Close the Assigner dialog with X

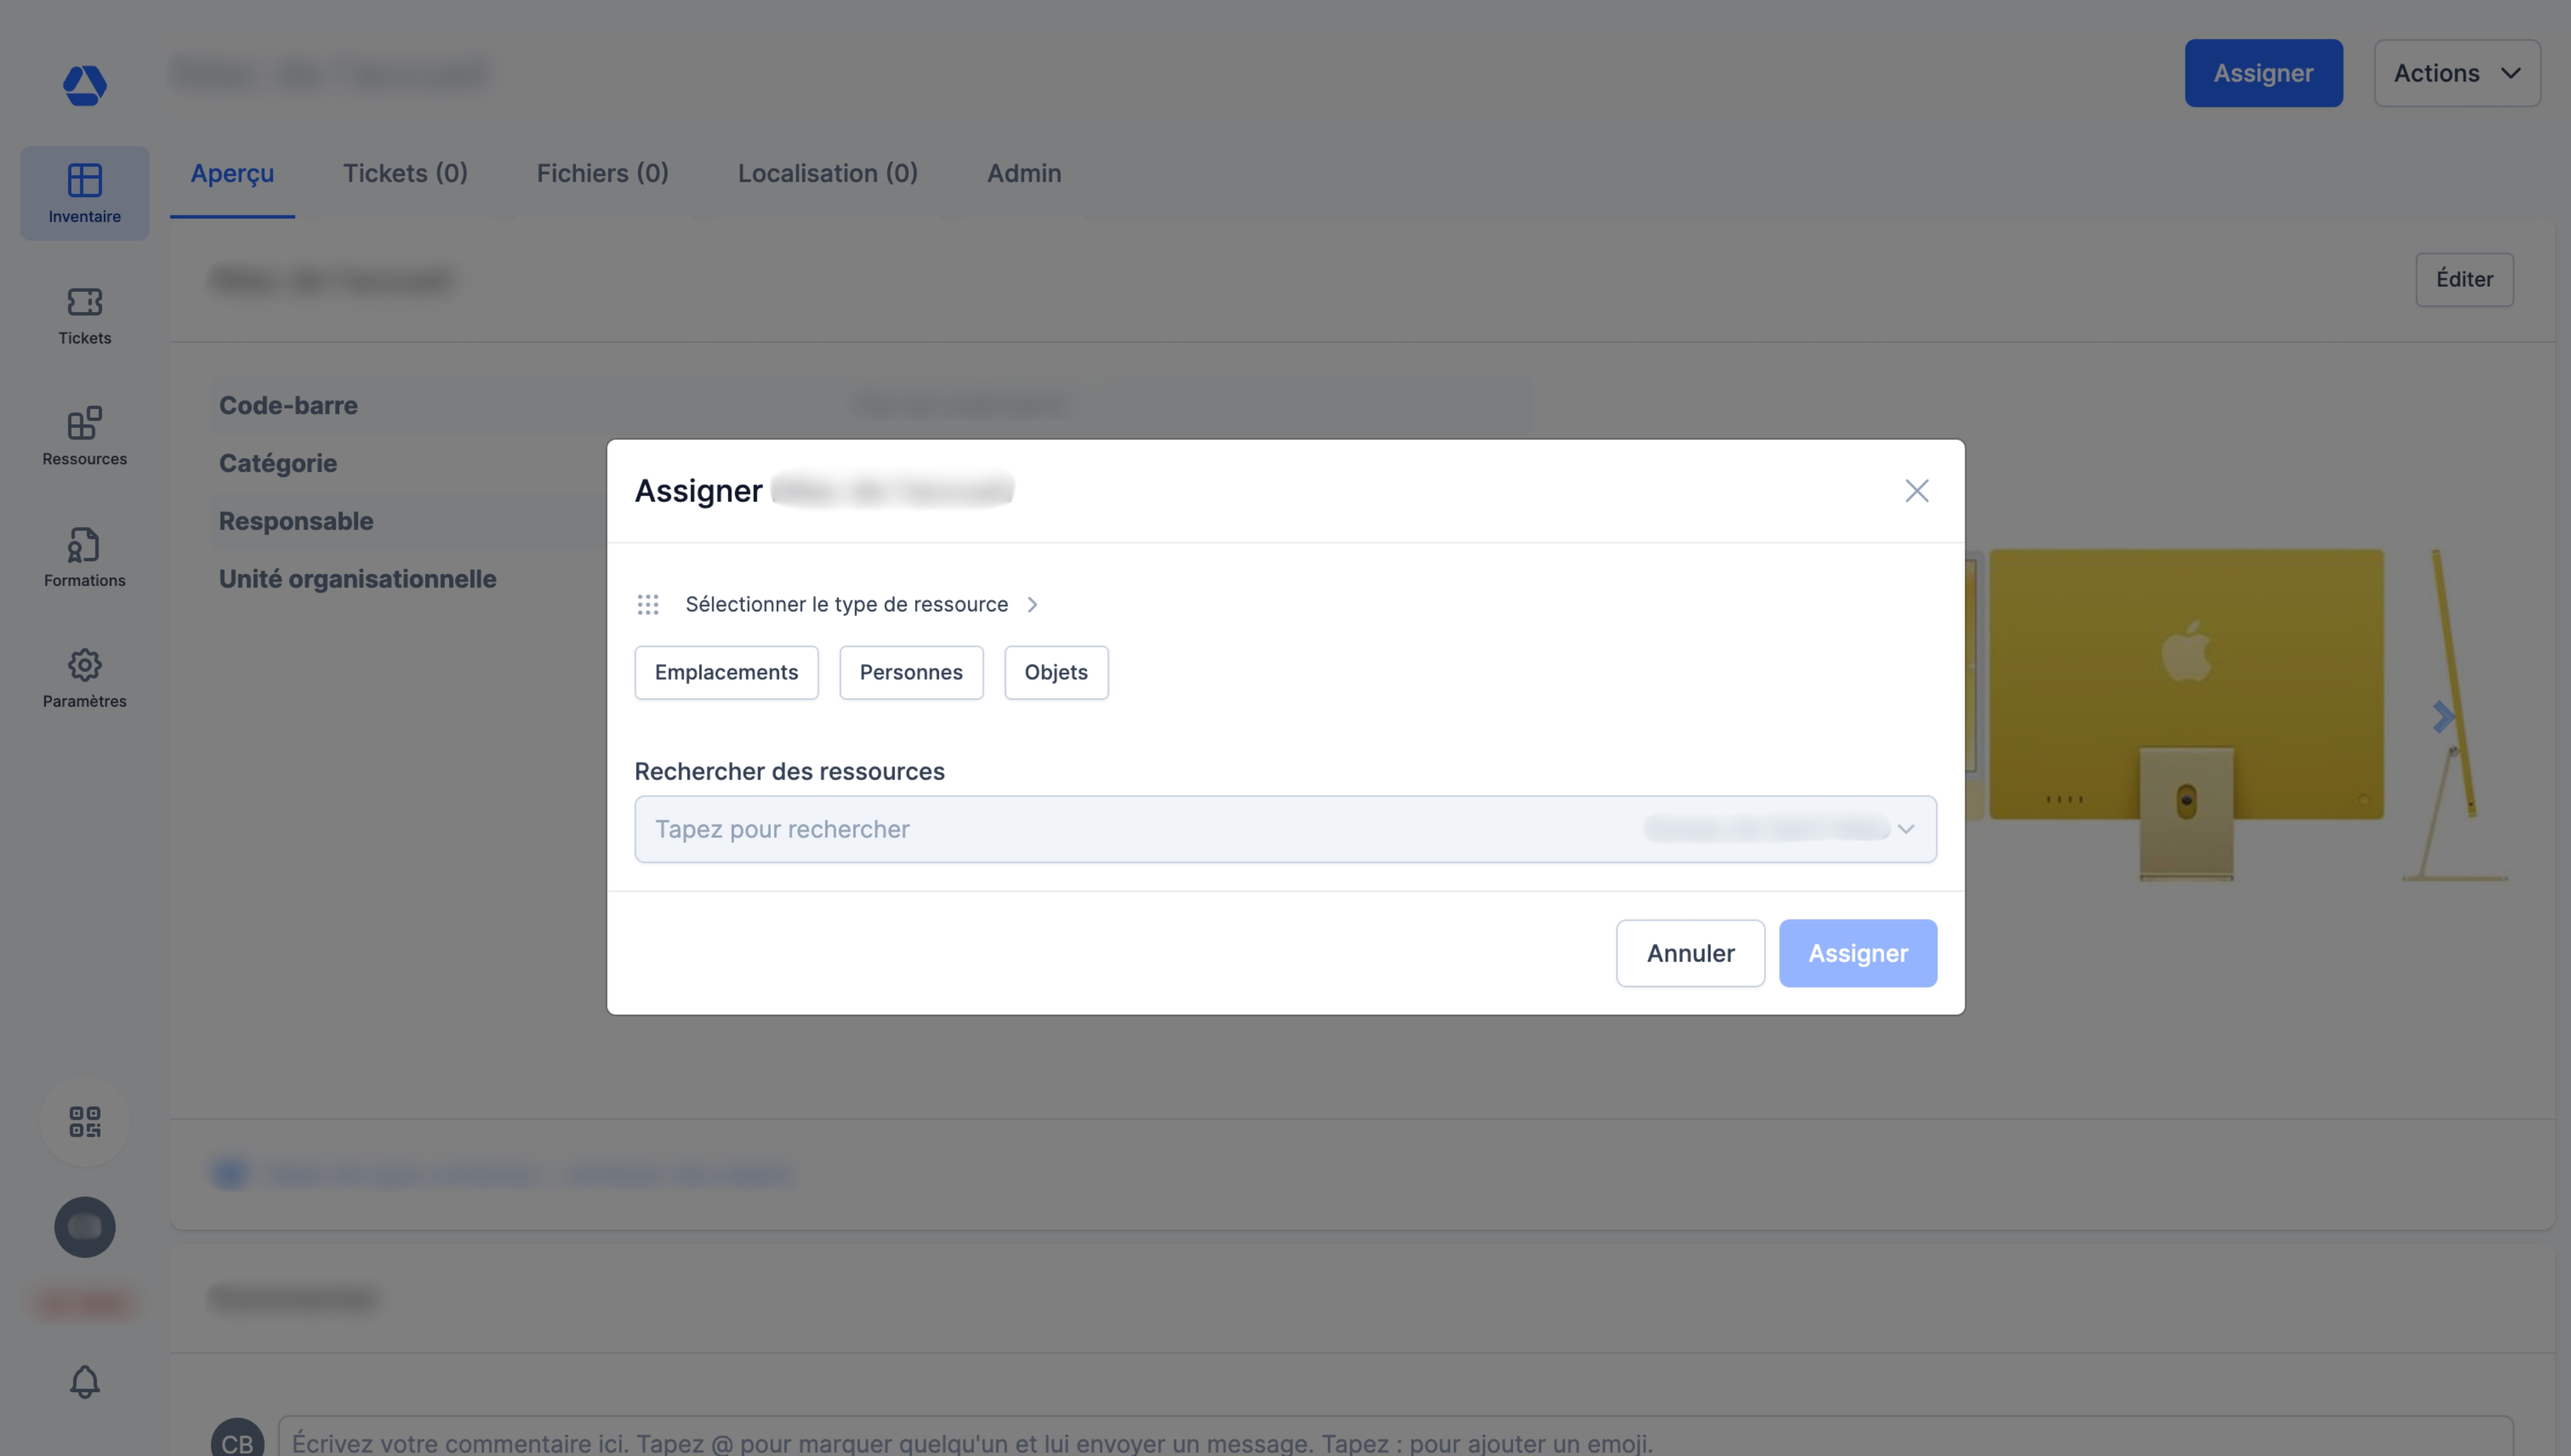1916,490
